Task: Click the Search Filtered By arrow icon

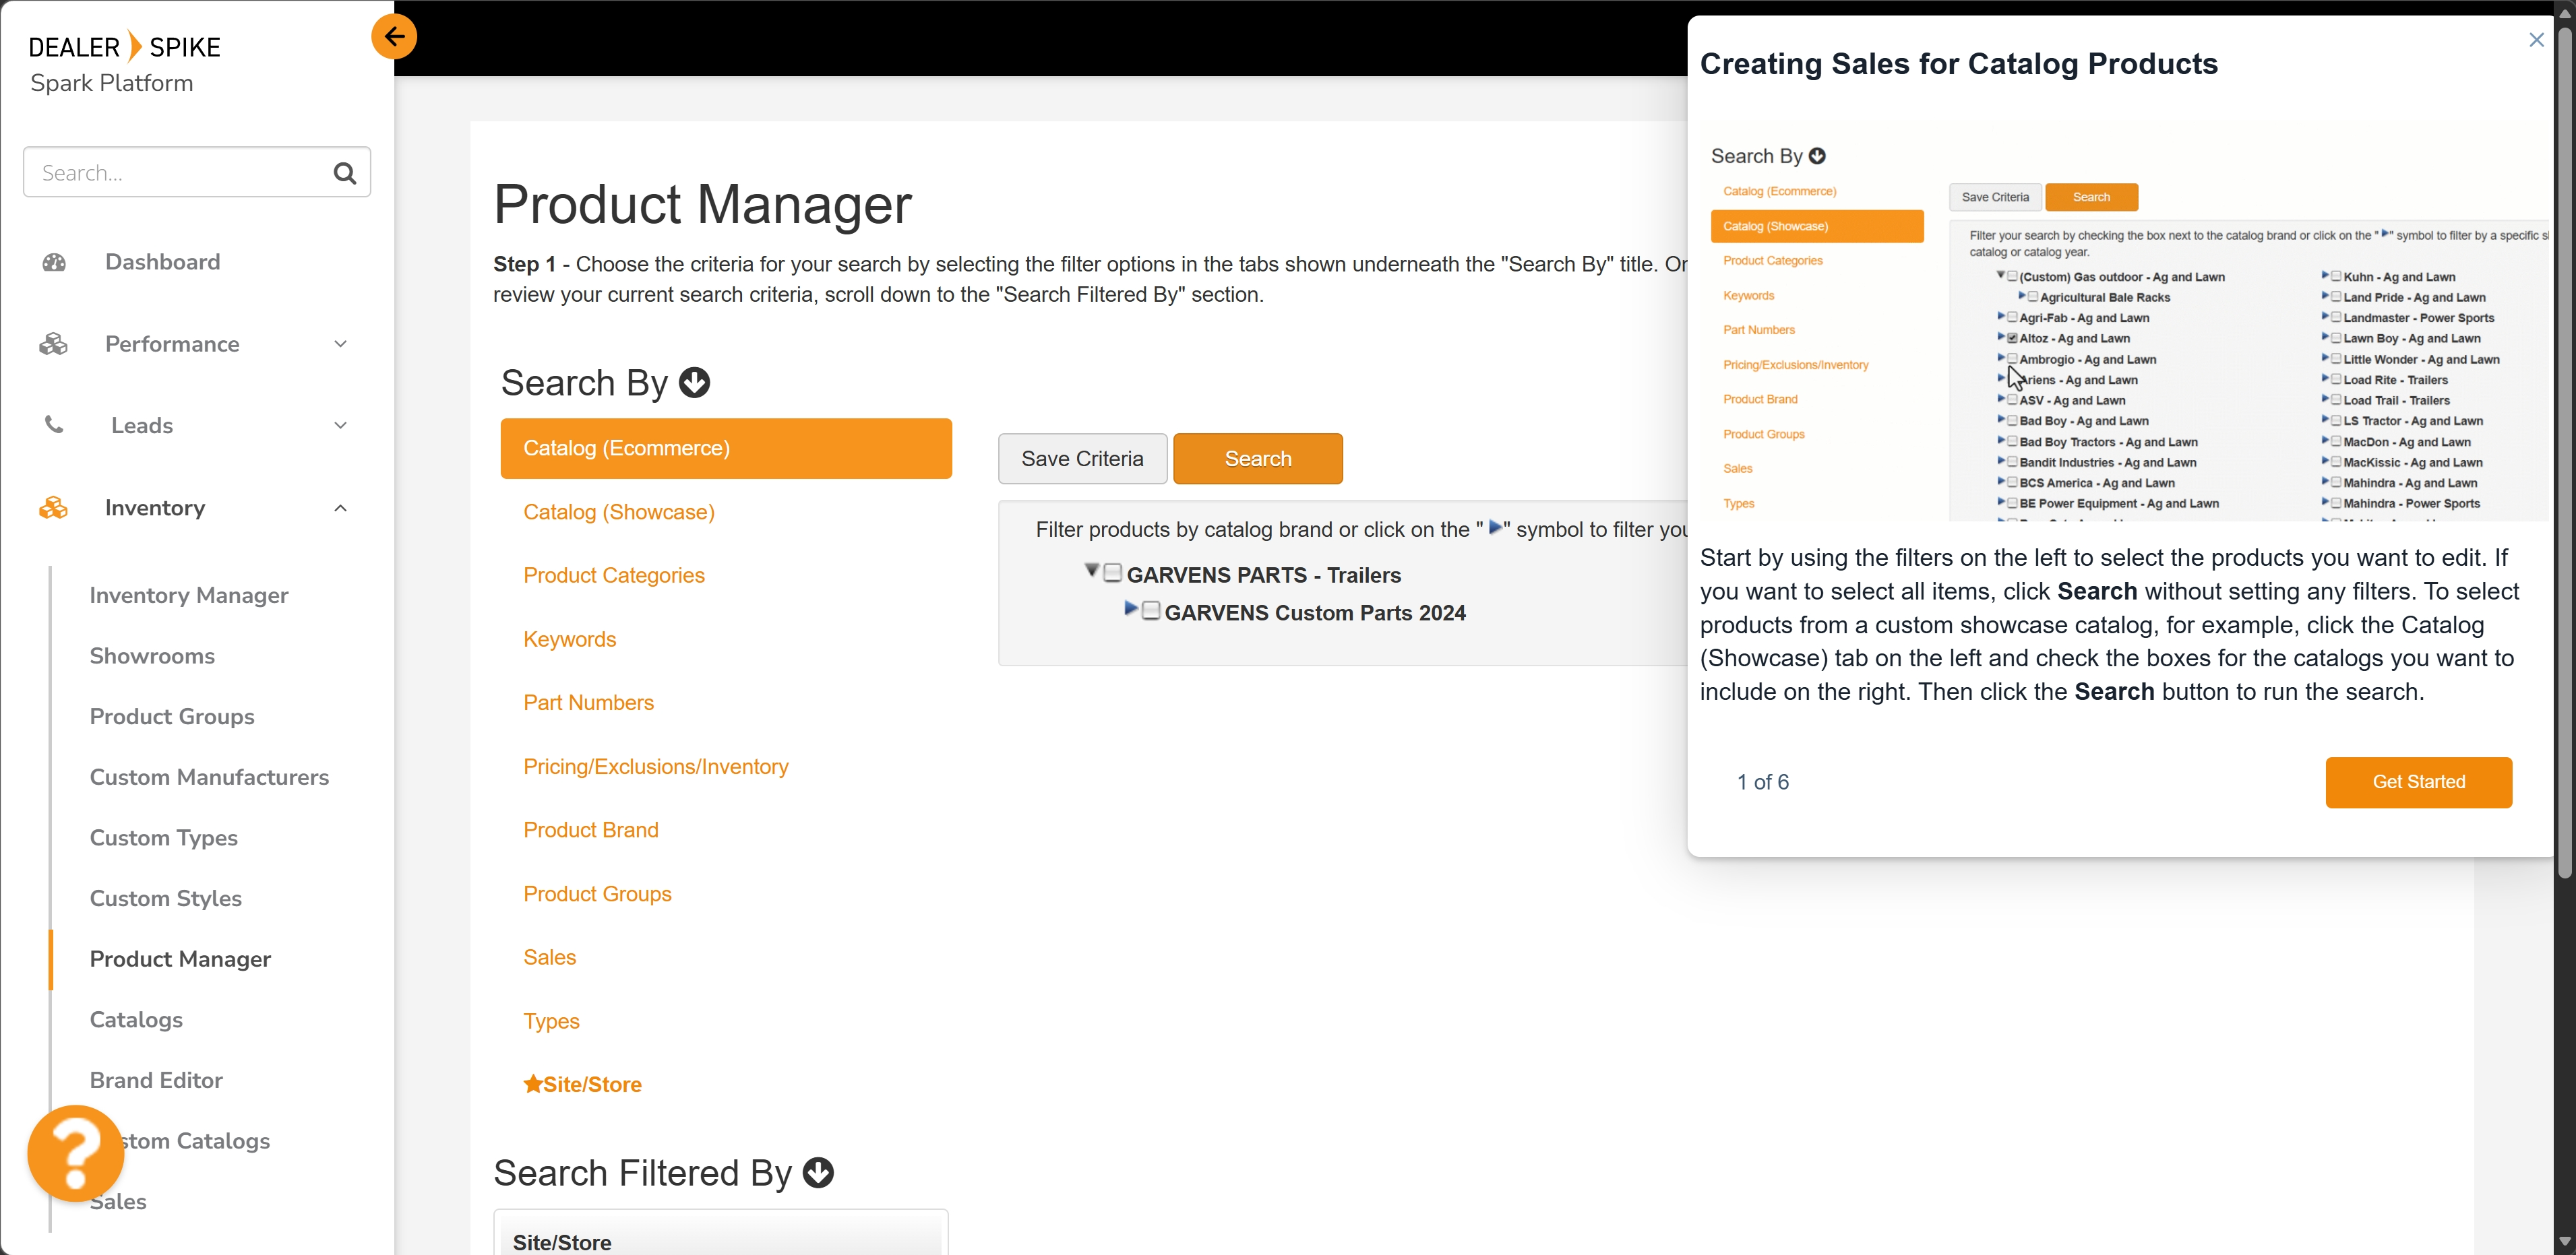Action: (818, 1173)
